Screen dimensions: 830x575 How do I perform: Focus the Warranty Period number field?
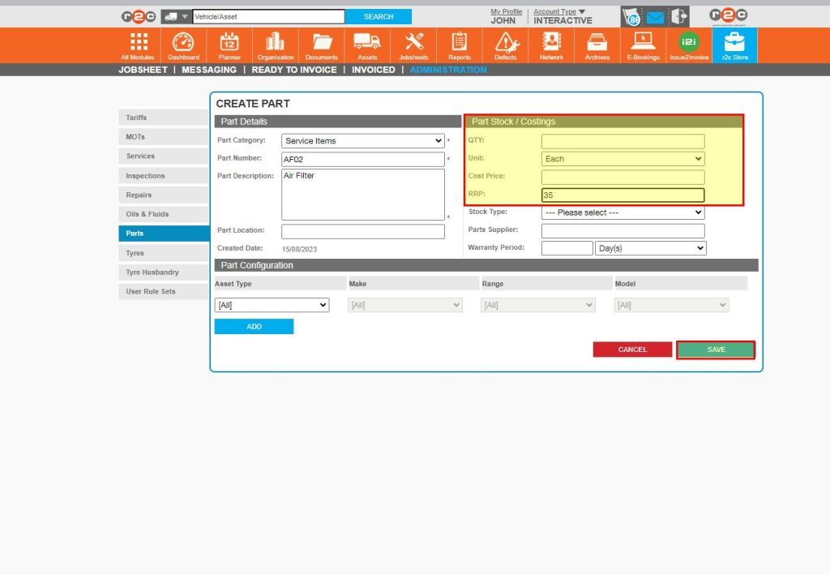coord(567,248)
